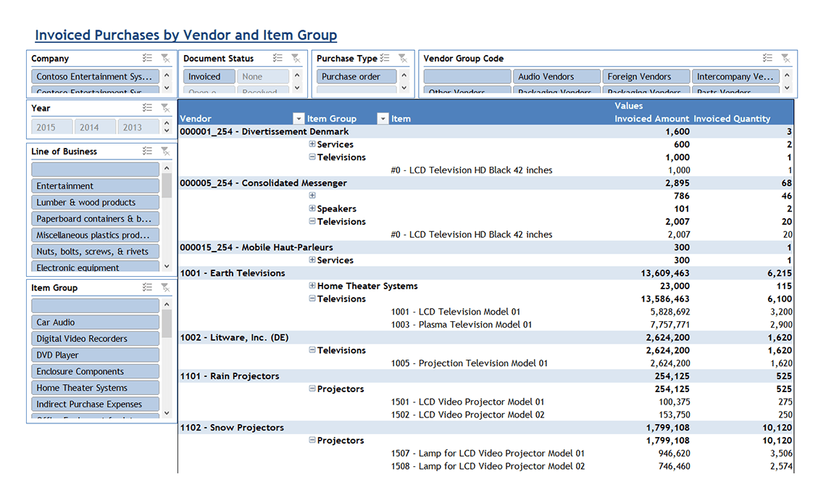Toggle the None document status

[x=263, y=76]
